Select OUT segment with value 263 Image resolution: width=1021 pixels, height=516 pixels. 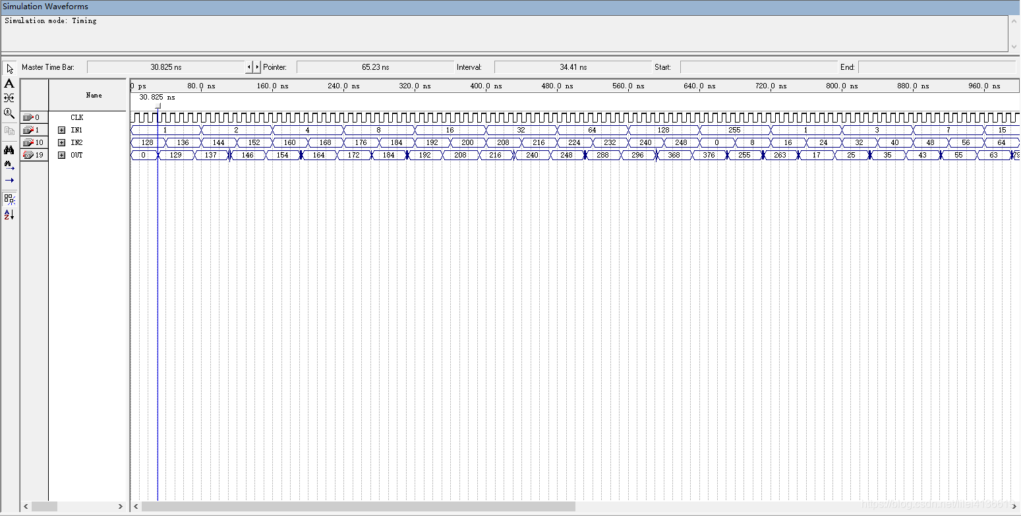coord(780,155)
